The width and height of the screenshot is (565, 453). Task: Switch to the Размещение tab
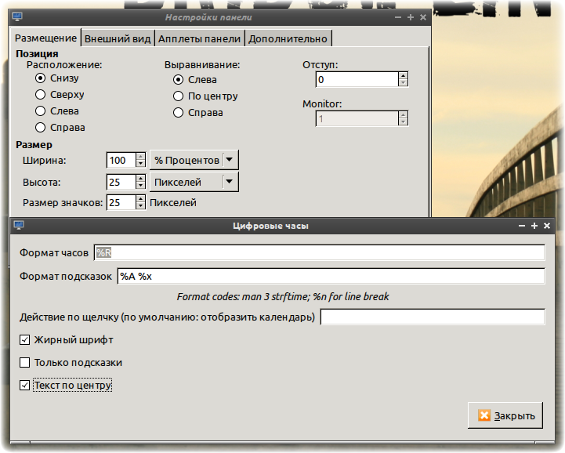point(45,38)
